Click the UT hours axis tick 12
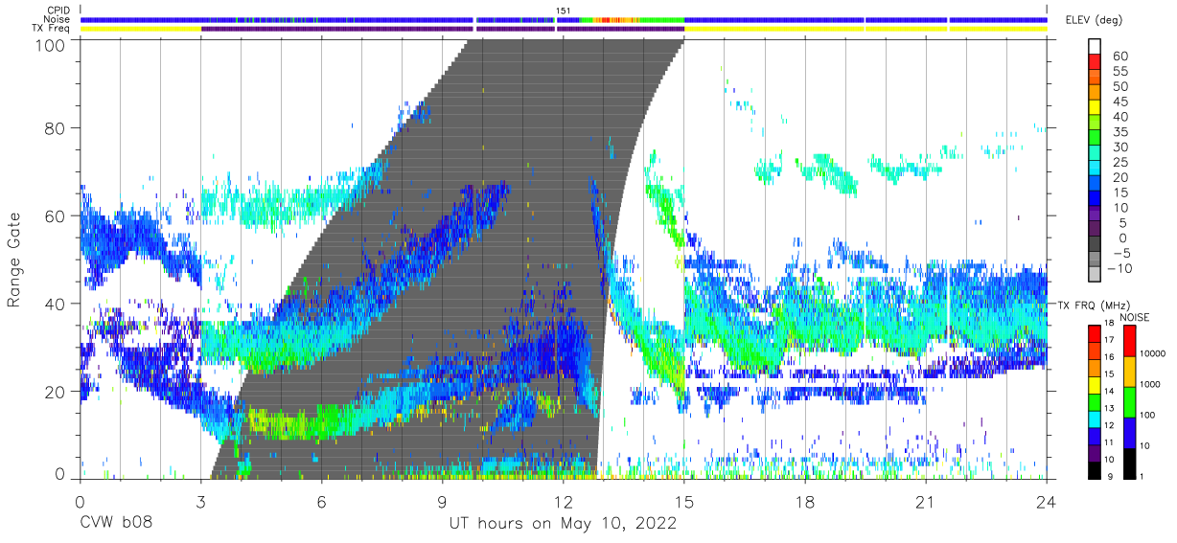The height and width of the screenshot is (543, 1177). click(x=563, y=501)
